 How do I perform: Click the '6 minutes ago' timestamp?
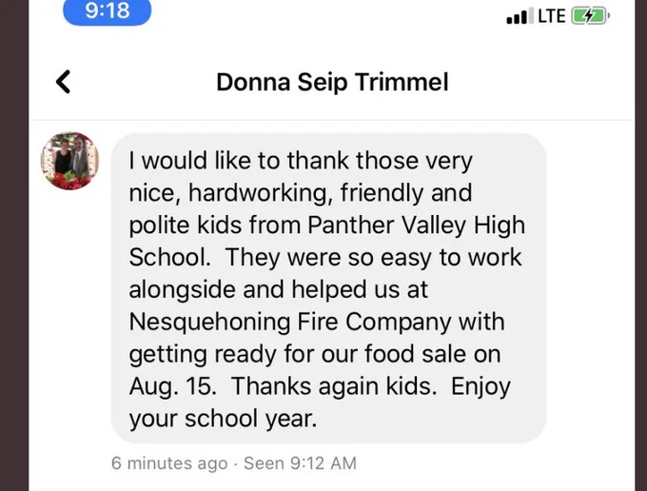point(169,463)
